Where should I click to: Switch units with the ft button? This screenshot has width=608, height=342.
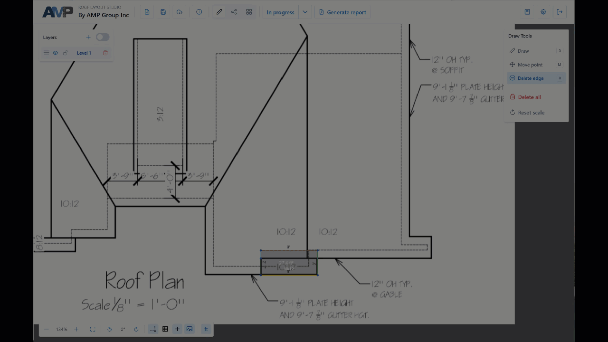[206, 329]
